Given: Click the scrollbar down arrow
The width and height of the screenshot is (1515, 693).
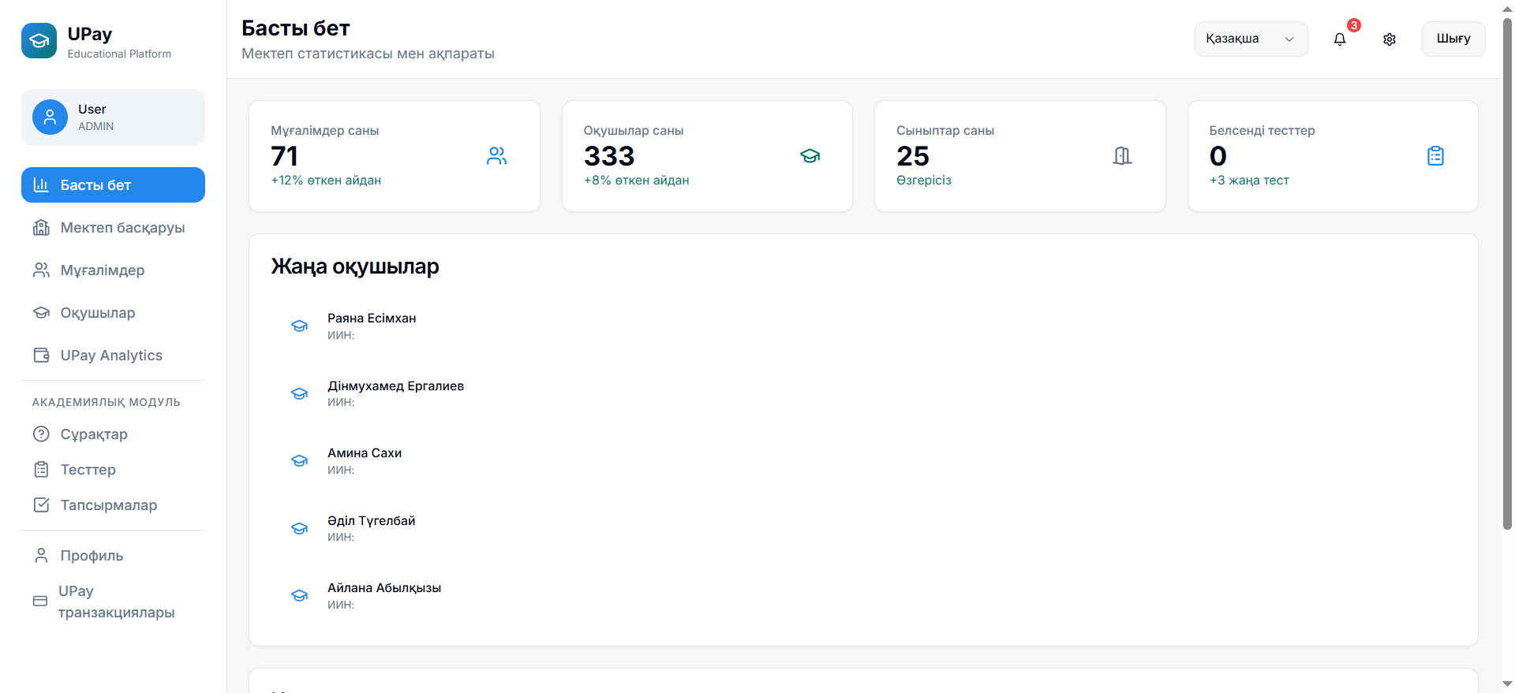Looking at the screenshot, I should point(1507,684).
